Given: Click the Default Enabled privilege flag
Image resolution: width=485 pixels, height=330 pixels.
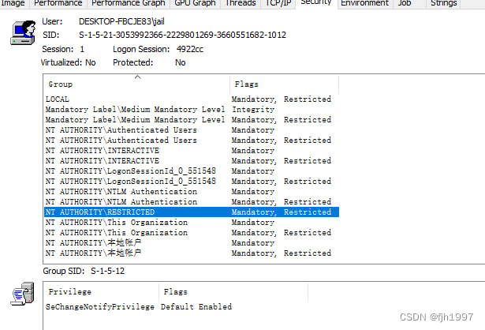Looking at the screenshot, I should pos(196,307).
